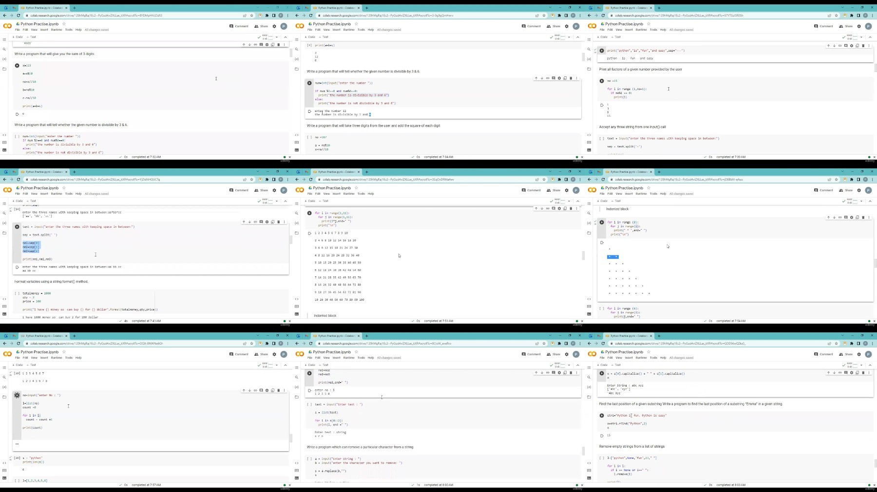The width and height of the screenshot is (877, 492).
Task: Move cell up in the 7:32 AM window
Action: coord(244,44)
